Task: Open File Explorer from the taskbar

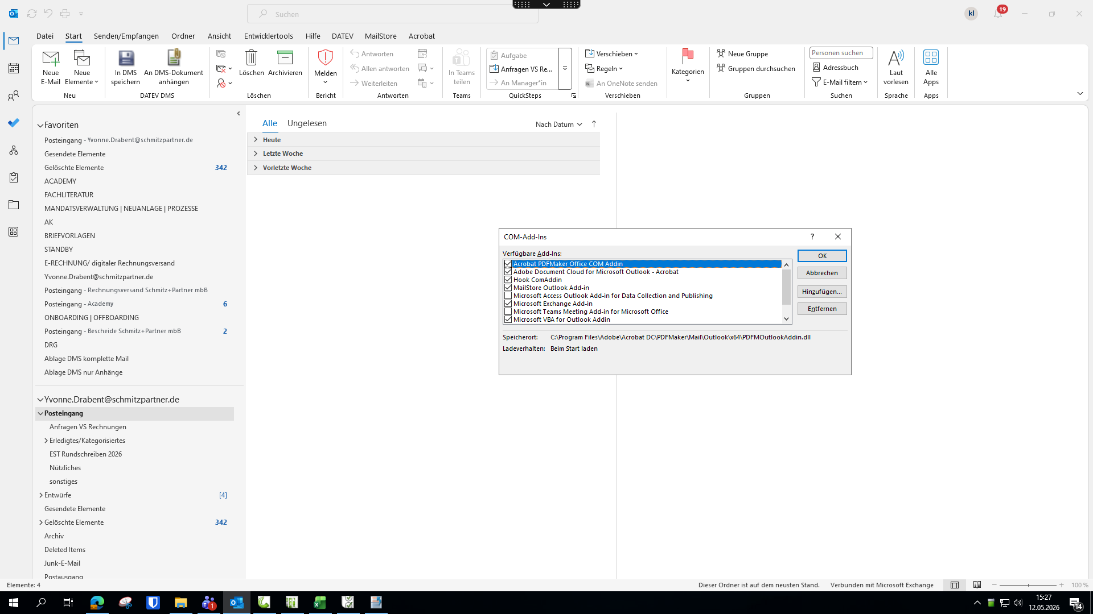Action: (181, 603)
